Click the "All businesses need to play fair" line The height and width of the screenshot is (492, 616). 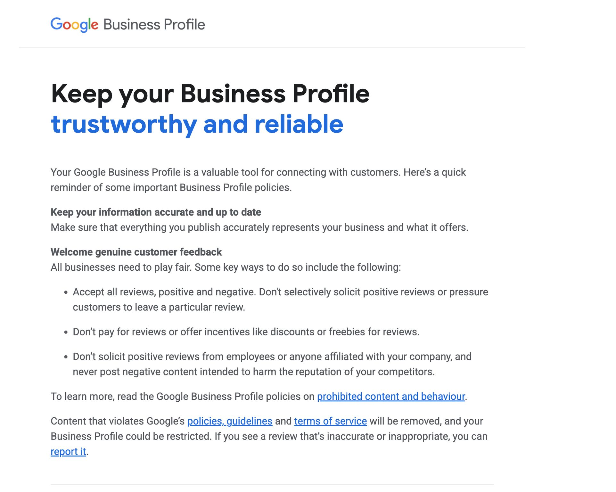[226, 267]
